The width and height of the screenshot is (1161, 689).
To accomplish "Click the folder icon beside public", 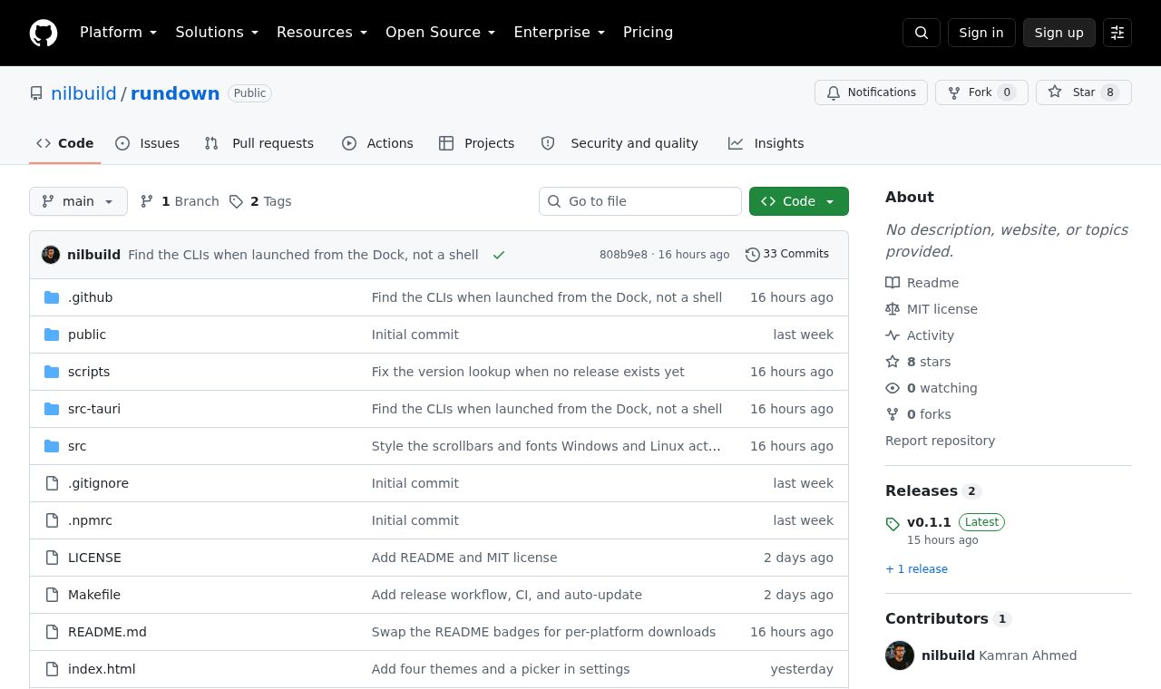I will point(52,335).
